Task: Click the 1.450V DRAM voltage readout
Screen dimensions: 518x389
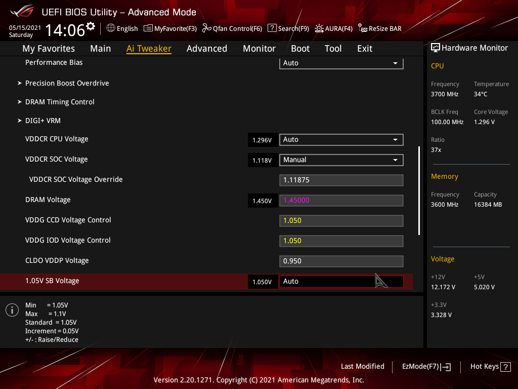Action: click(x=263, y=201)
